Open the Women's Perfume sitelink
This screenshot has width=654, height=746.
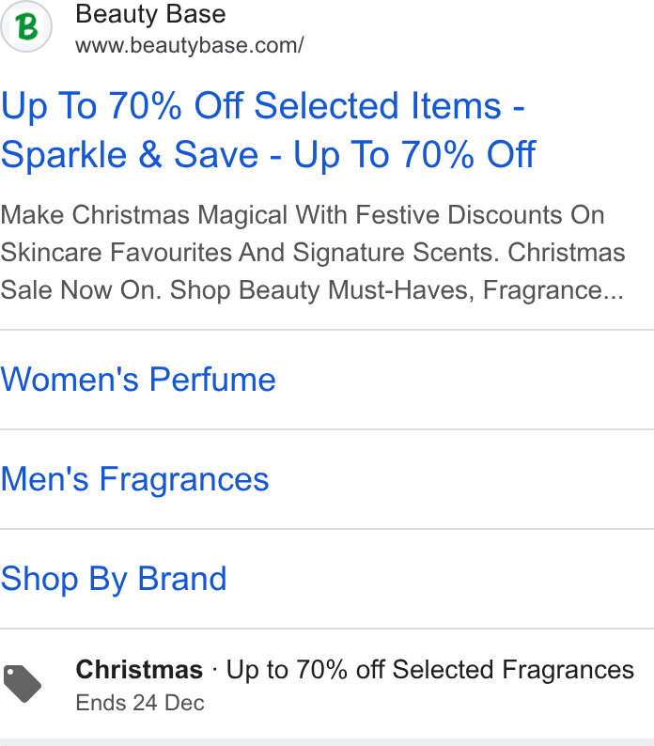tap(138, 380)
